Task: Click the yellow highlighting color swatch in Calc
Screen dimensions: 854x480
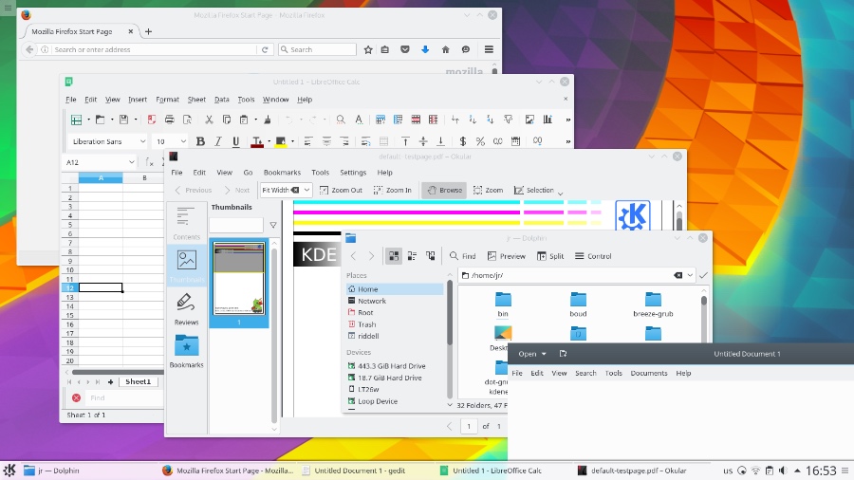Action: tap(280, 141)
